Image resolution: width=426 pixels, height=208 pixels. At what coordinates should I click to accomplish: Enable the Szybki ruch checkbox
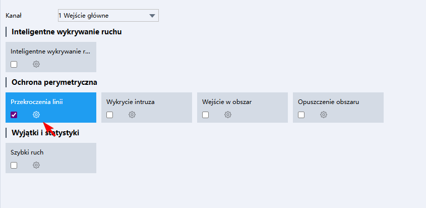14,165
